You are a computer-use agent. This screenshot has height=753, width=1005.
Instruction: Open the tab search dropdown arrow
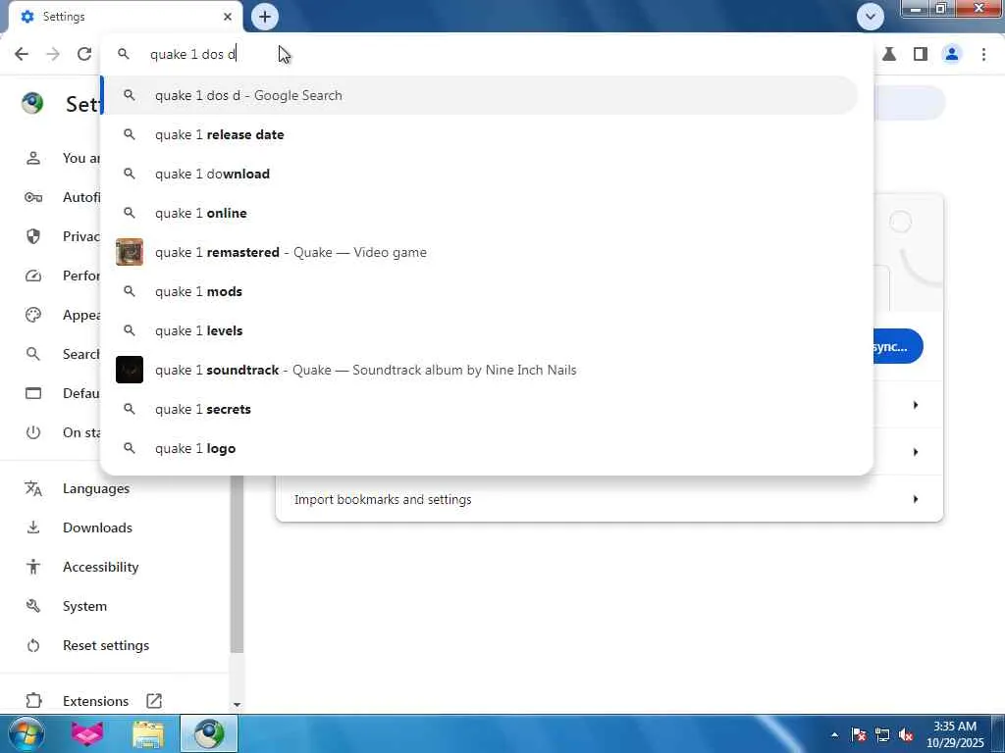[870, 17]
